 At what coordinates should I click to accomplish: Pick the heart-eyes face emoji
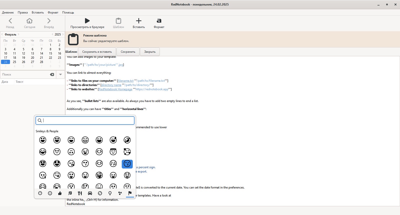click(43, 163)
